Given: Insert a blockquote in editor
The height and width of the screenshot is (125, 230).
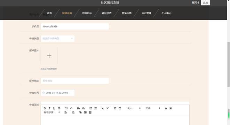Looking at the screenshot, I should (66, 108).
